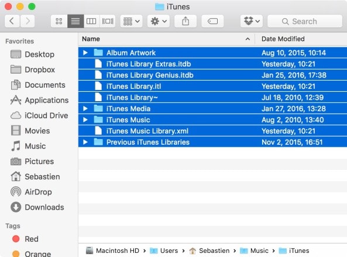Zoom the window with green button
The width and height of the screenshot is (347, 257).
tap(32, 6)
